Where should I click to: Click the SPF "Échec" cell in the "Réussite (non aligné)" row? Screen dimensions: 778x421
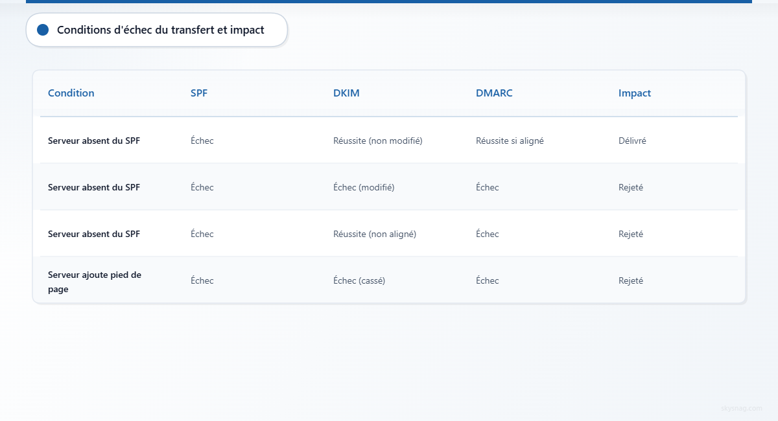[x=202, y=234]
